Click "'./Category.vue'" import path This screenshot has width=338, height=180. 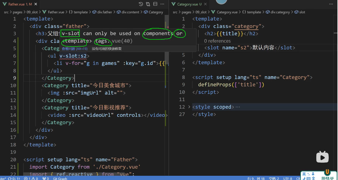coord(117,167)
